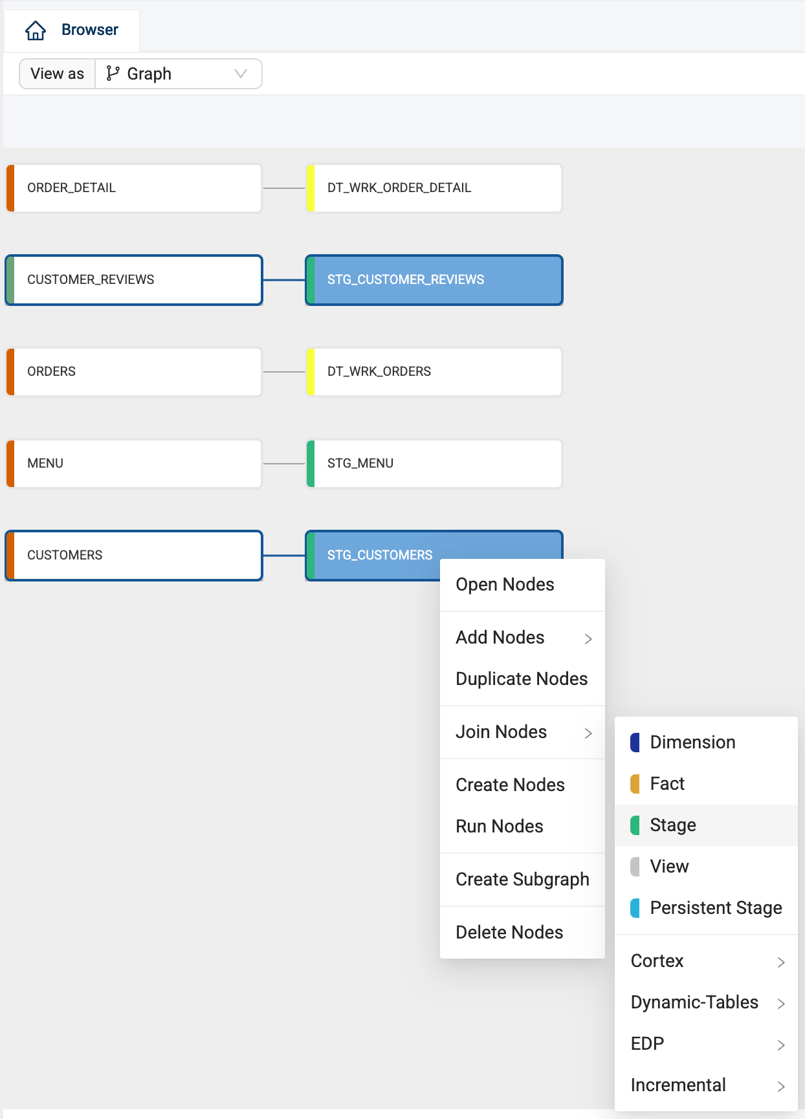This screenshot has height=1119, width=805.
Task: Expand the Join Nodes submenu
Action: pyautogui.click(x=522, y=732)
